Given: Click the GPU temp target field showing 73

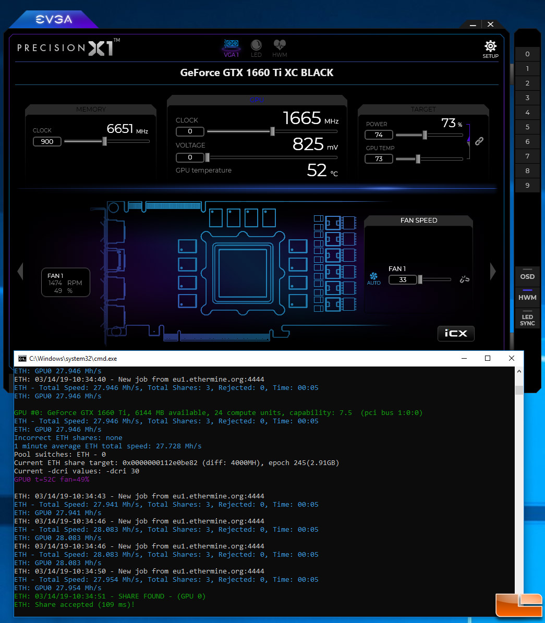Looking at the screenshot, I should coord(379,158).
